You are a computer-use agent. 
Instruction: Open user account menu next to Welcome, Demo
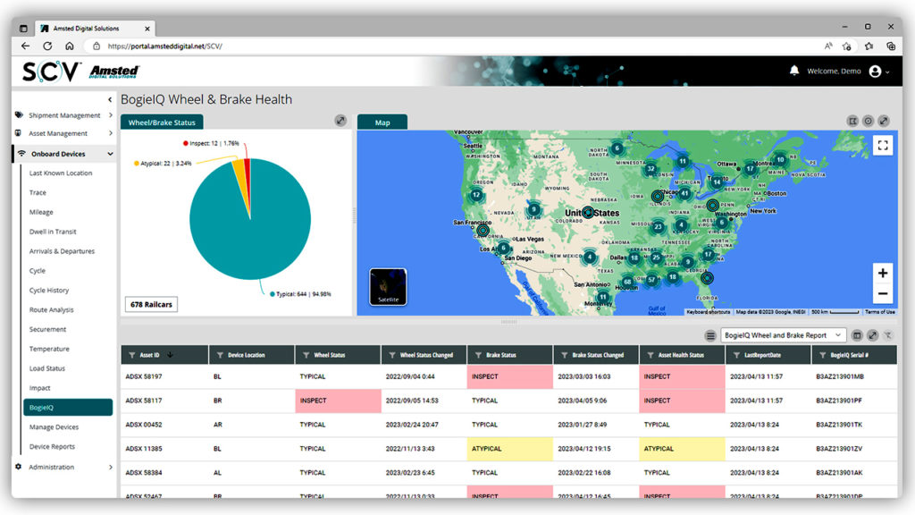tap(877, 72)
